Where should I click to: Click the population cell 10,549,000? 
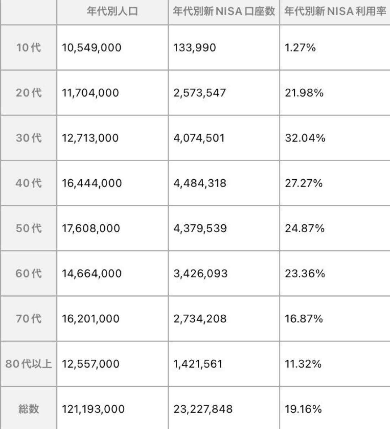tap(91, 48)
